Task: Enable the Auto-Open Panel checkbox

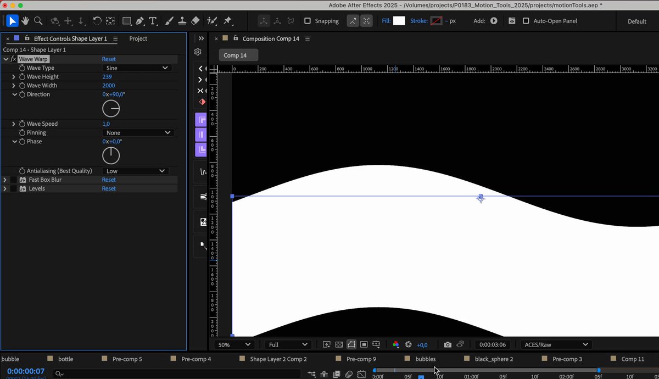Action: pyautogui.click(x=526, y=21)
